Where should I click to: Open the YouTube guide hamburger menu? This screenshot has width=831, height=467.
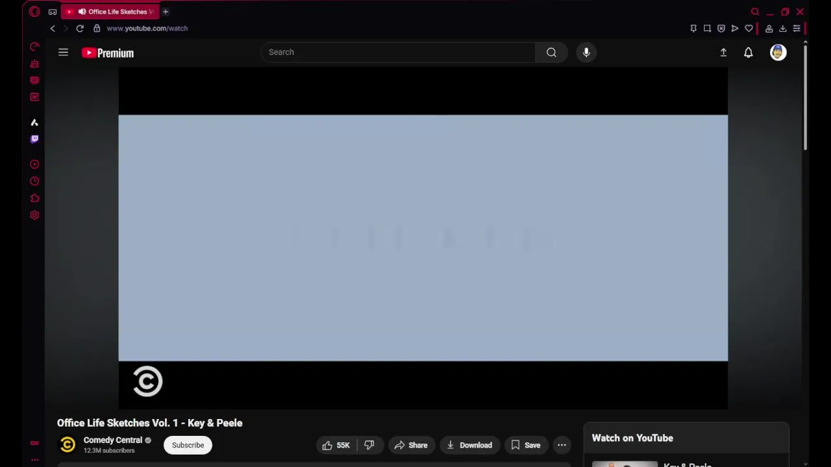[63, 53]
